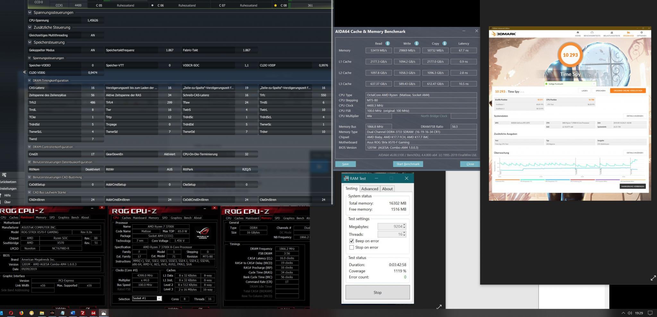Click Start Benchmark in AIDA64
Image resolution: width=657 pixels, height=317 pixels.
tap(408, 164)
